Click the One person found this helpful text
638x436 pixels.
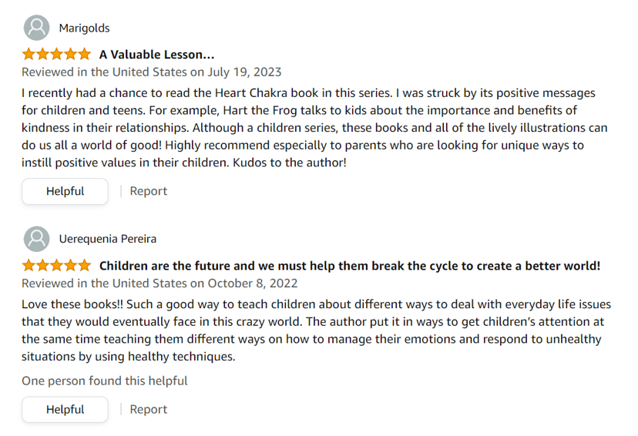click(x=105, y=381)
